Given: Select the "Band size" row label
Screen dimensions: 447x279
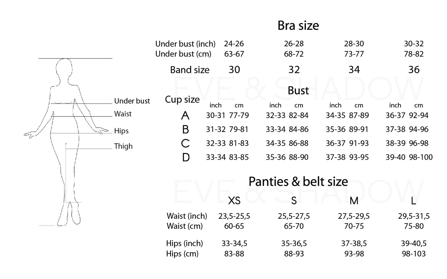Looking at the screenshot, I should 190,70.
